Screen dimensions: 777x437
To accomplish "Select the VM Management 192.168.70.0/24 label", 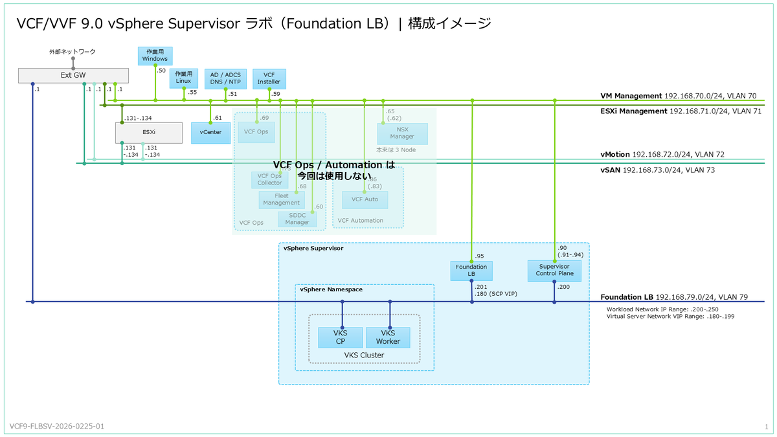I will [x=679, y=96].
